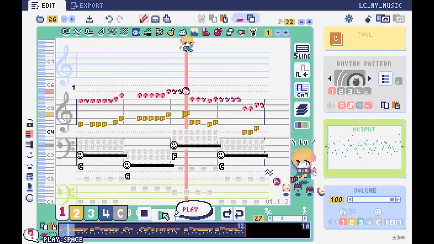This screenshot has width=434, height=244.
Task: Click the add square wave track icon
Action: [302, 71]
